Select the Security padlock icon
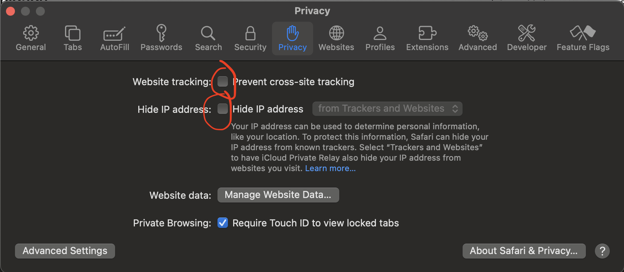Image resolution: width=624 pixels, height=272 pixels. [250, 34]
